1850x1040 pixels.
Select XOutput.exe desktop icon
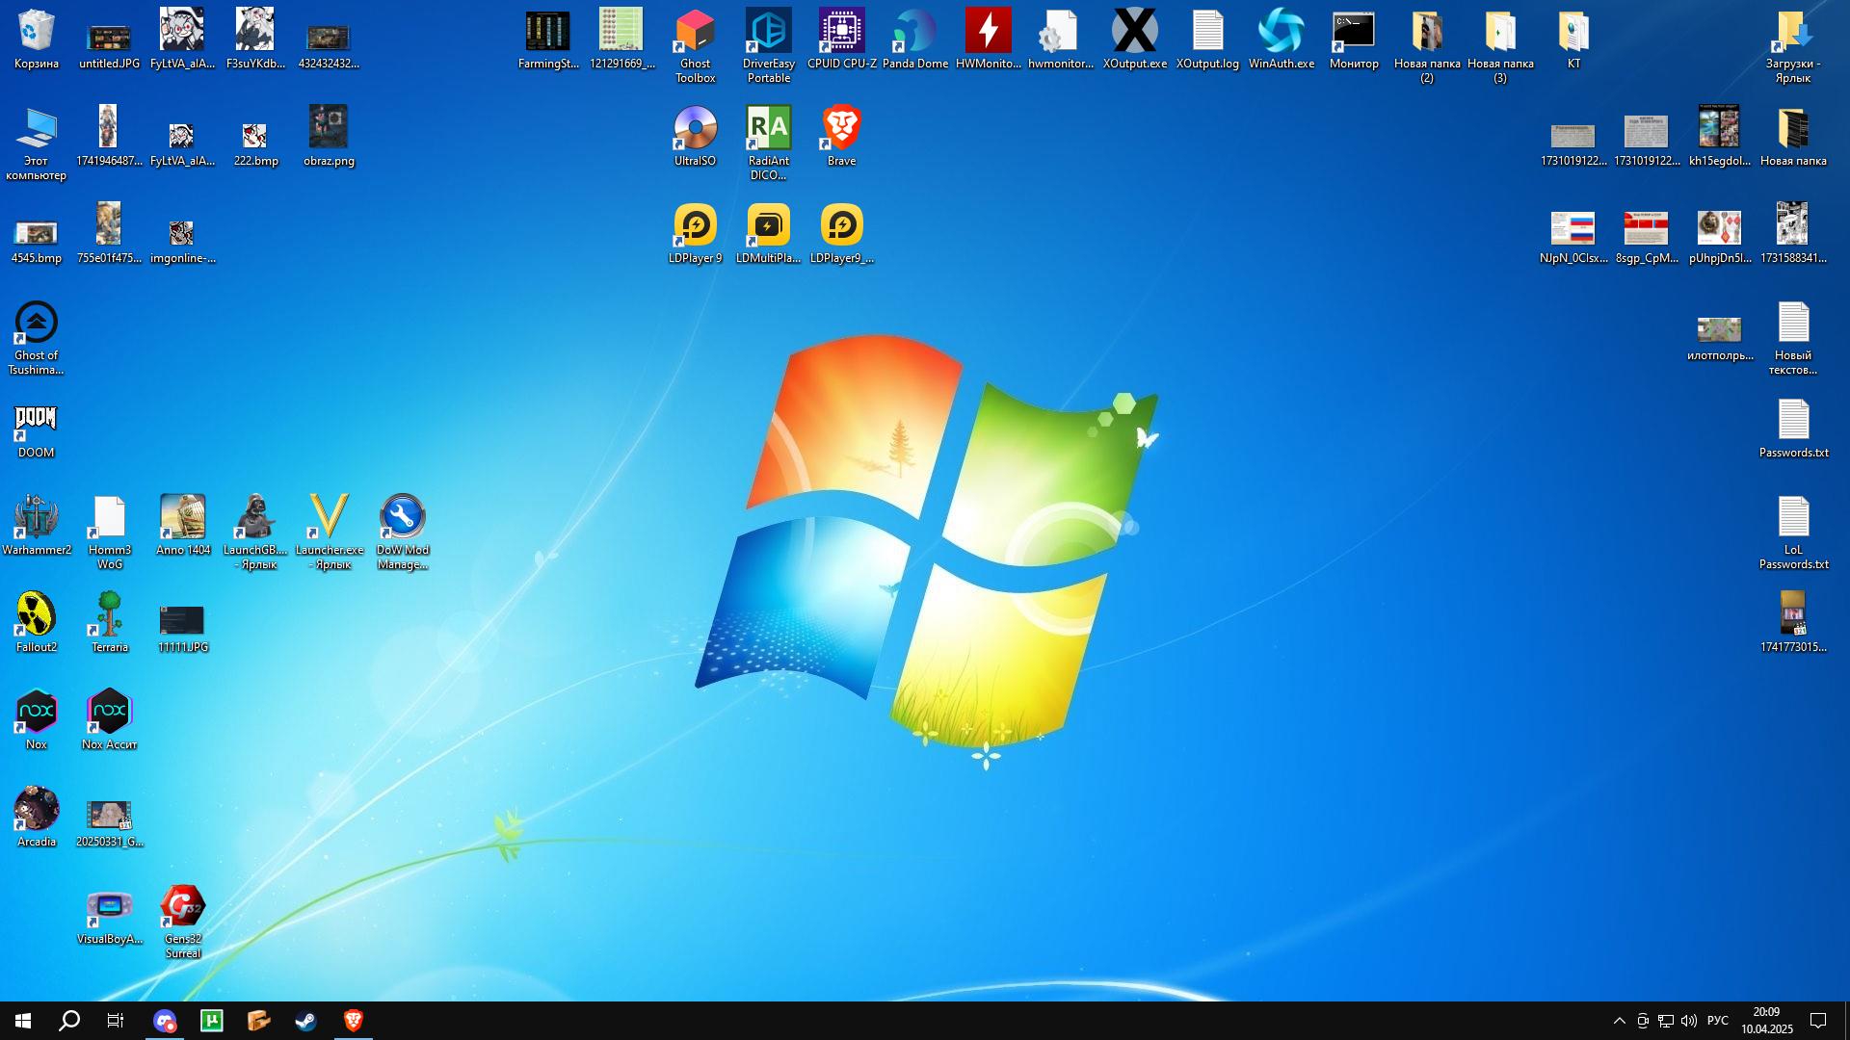click(x=1134, y=39)
